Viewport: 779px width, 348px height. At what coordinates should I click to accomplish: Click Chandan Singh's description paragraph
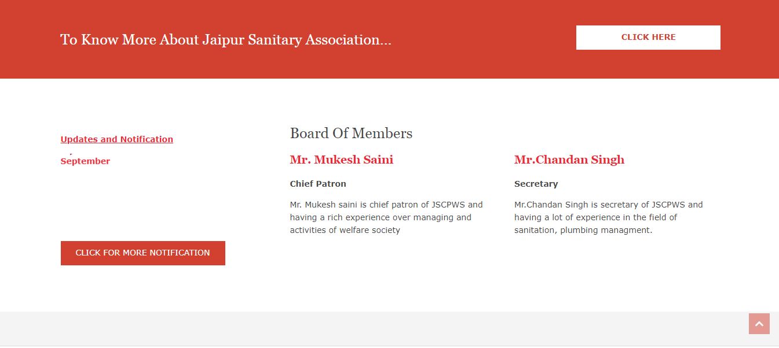point(608,217)
